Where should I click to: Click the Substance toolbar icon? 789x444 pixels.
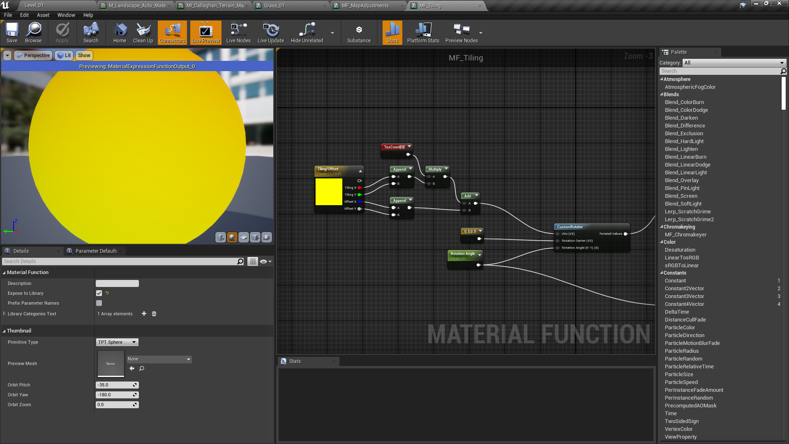(x=358, y=32)
